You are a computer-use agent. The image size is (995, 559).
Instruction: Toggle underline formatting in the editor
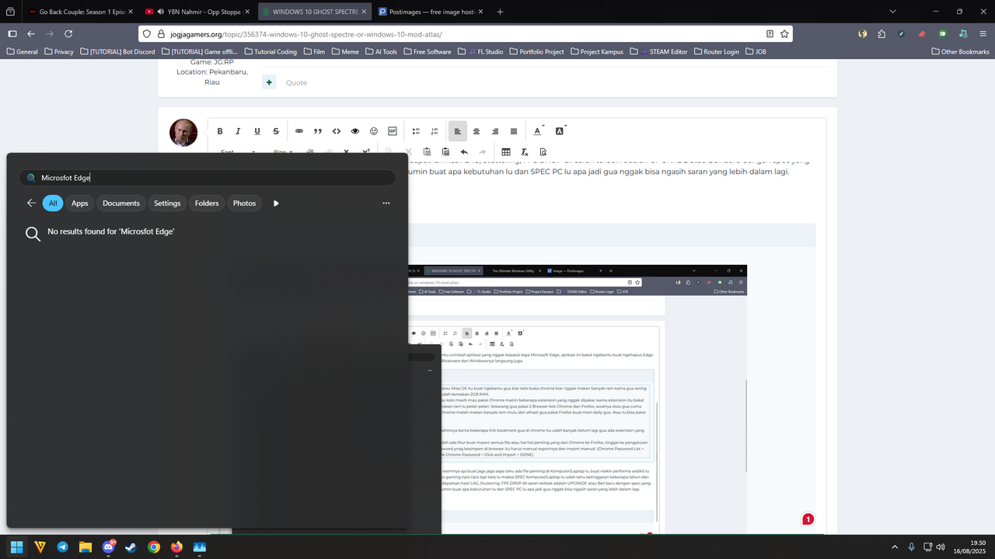pyautogui.click(x=257, y=131)
